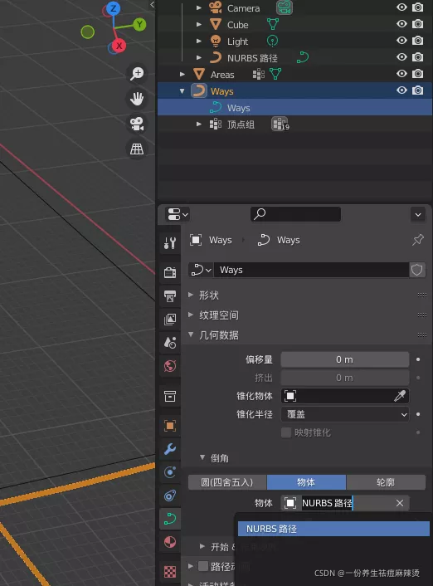Open the Modifiers wrench tab

coord(170,449)
